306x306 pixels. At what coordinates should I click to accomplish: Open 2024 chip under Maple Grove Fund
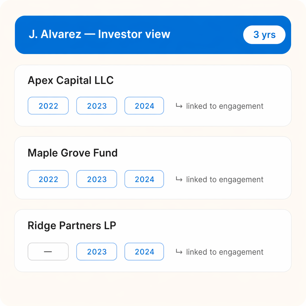144,179
